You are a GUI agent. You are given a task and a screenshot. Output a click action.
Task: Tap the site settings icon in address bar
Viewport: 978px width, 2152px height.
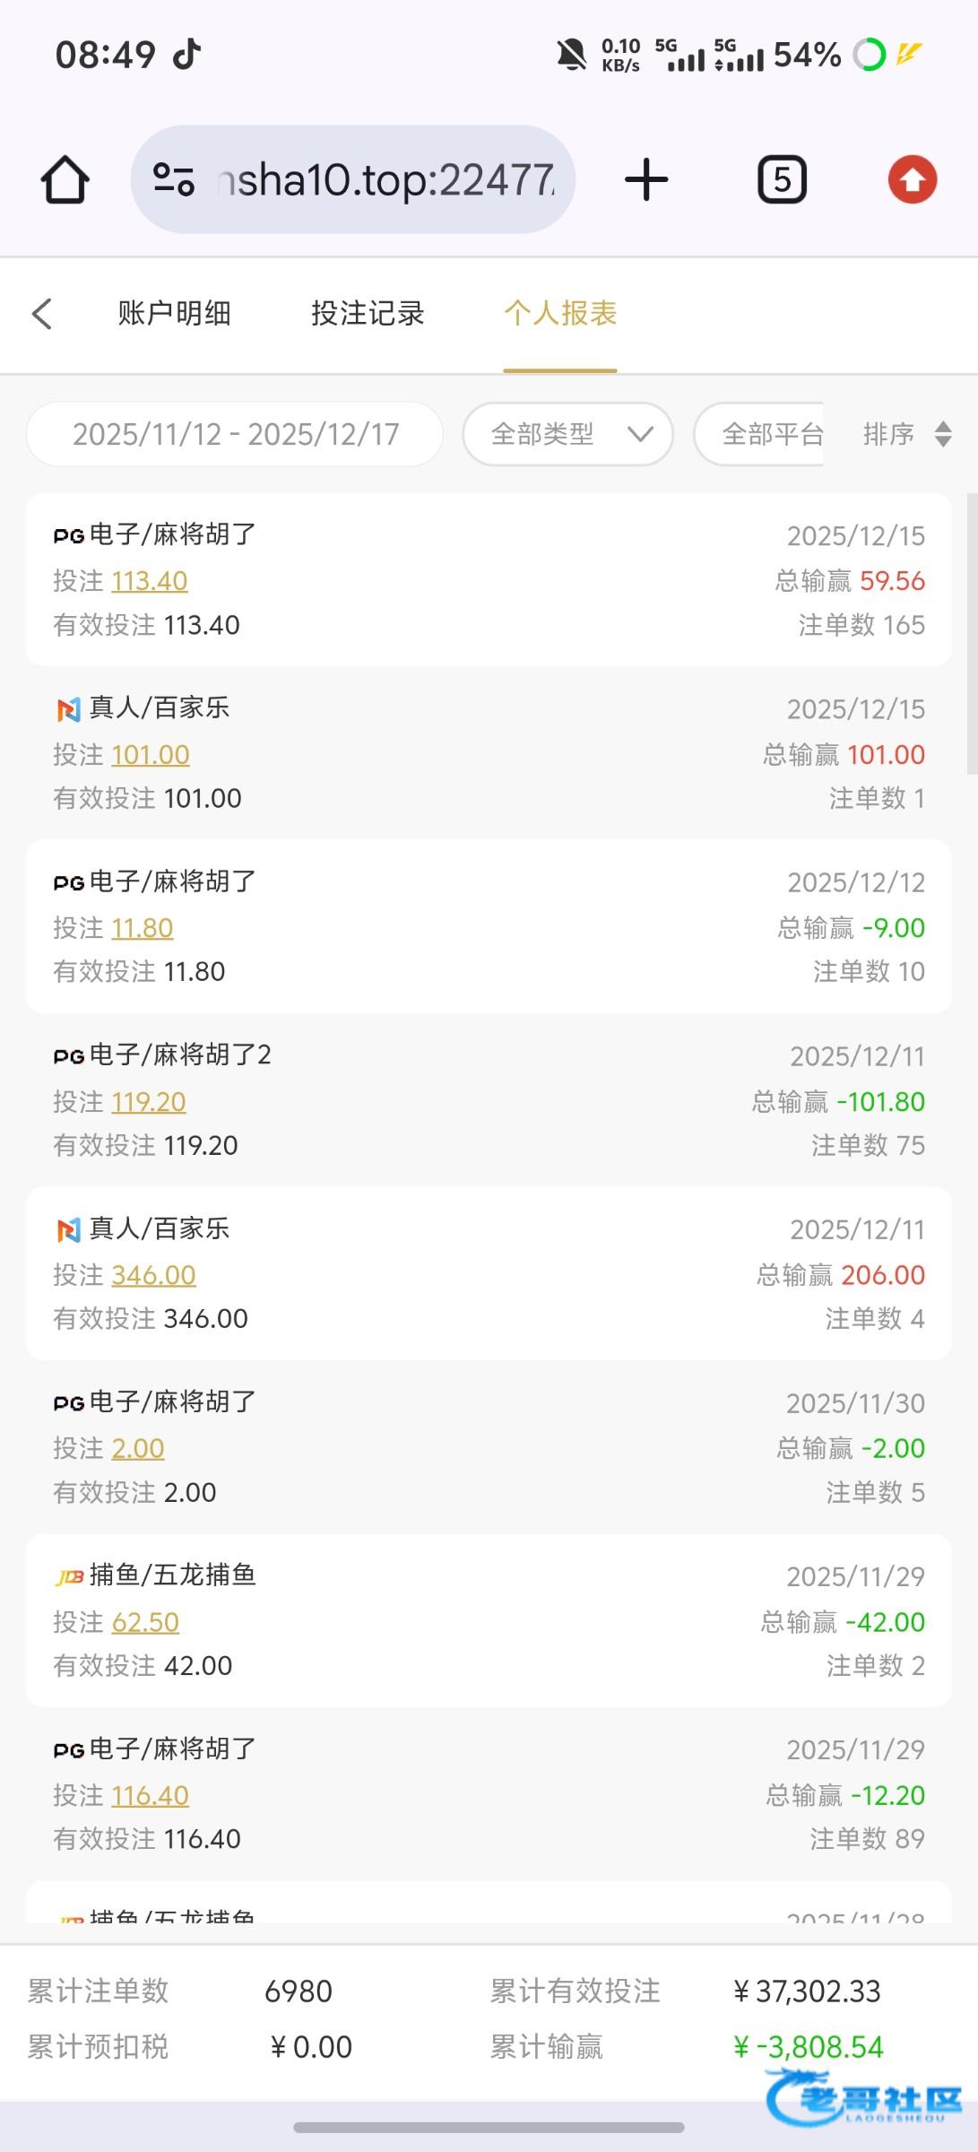click(x=174, y=179)
